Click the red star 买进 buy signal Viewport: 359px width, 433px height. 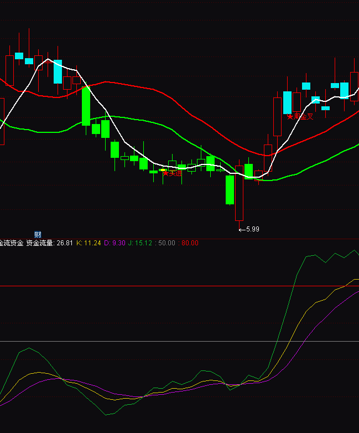(x=172, y=173)
